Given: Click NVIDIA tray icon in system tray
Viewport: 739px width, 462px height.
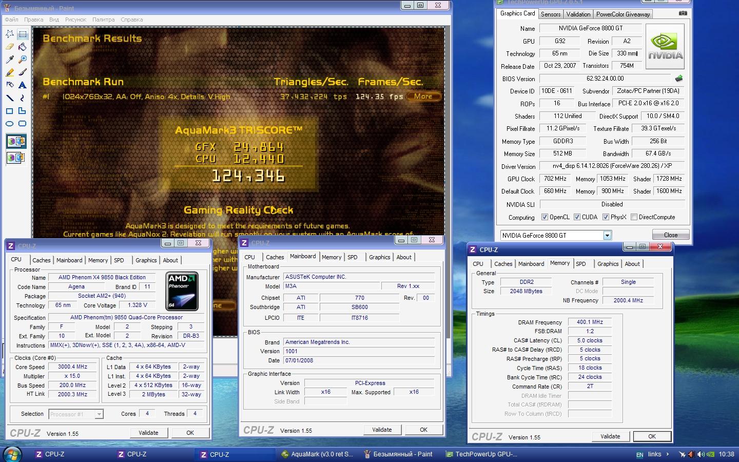Looking at the screenshot, I should tap(710, 454).
